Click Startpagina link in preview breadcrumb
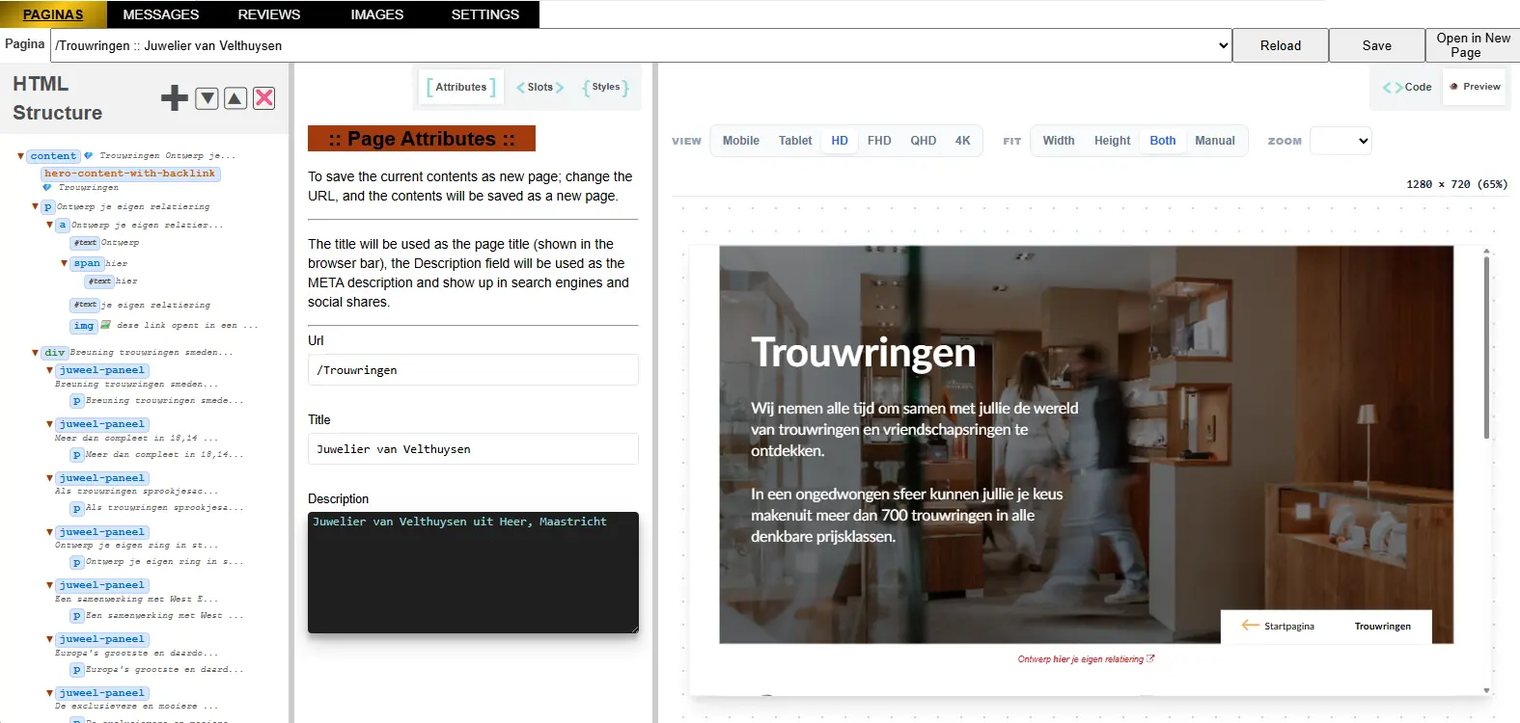The height and width of the screenshot is (723, 1520). pyautogui.click(x=1289, y=627)
